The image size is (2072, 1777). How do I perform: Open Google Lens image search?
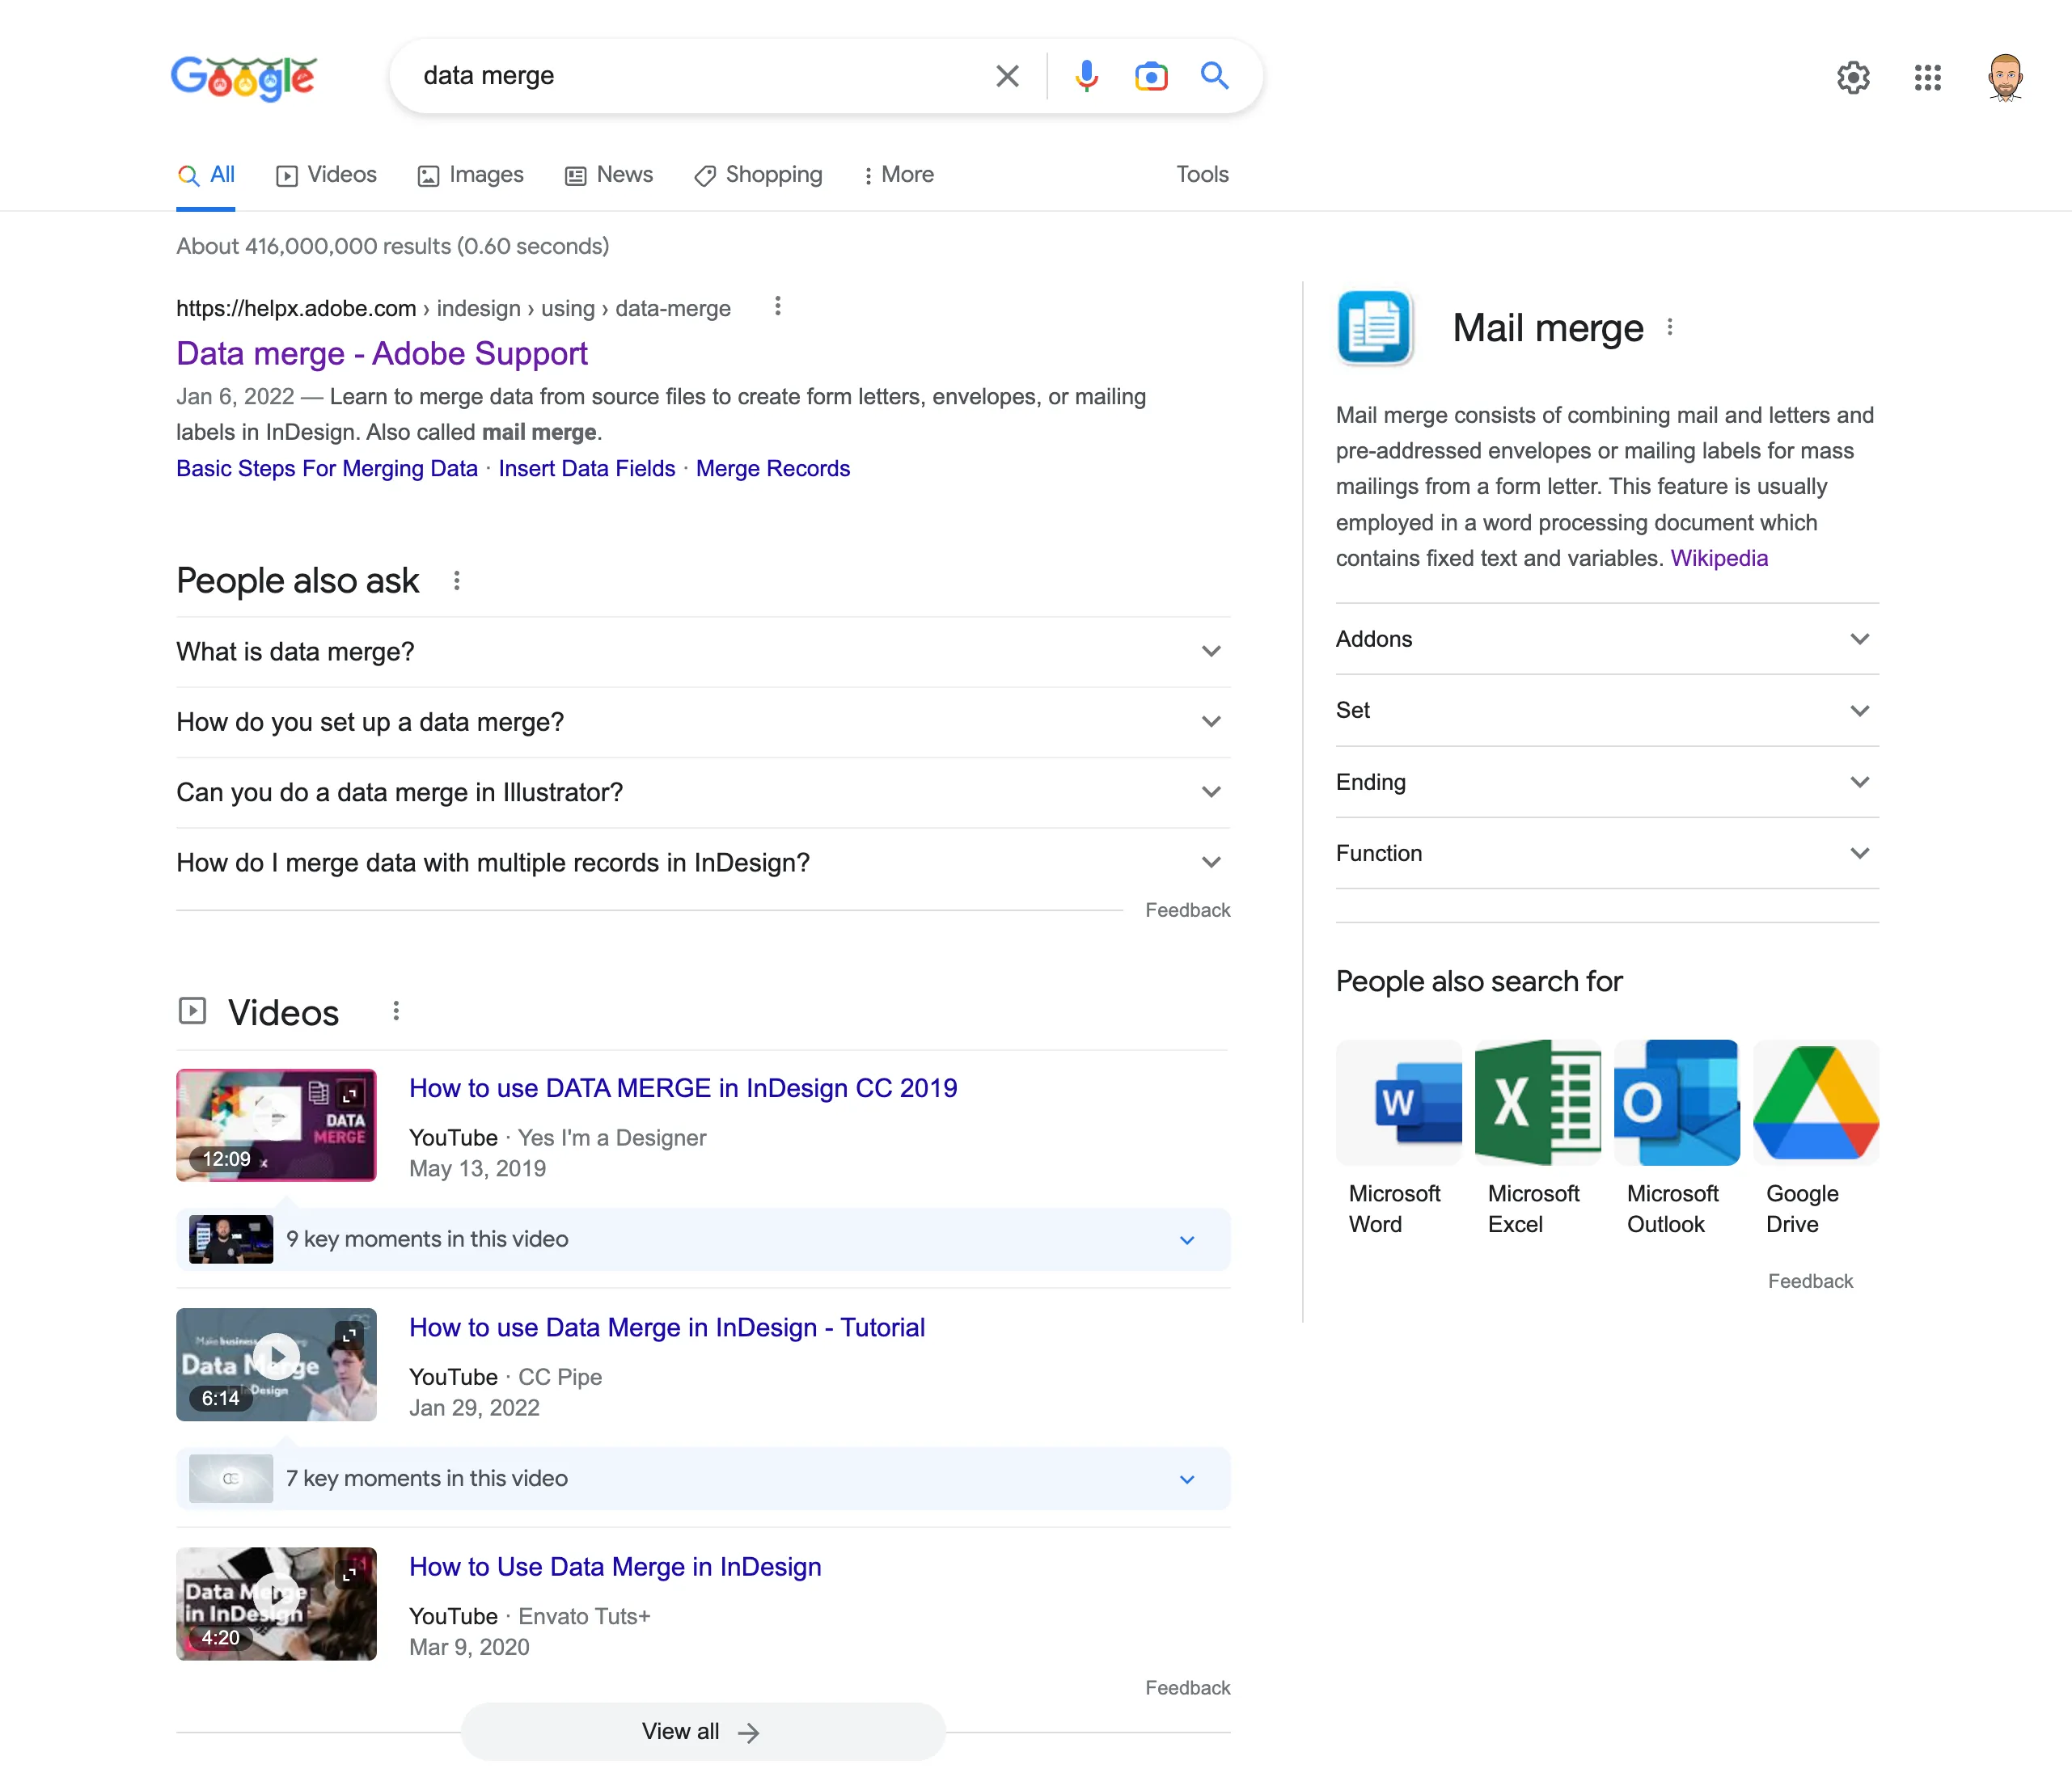[1151, 76]
